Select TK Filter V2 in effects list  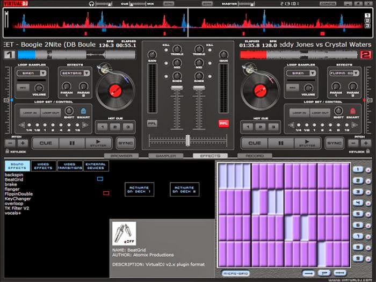click(x=17, y=208)
